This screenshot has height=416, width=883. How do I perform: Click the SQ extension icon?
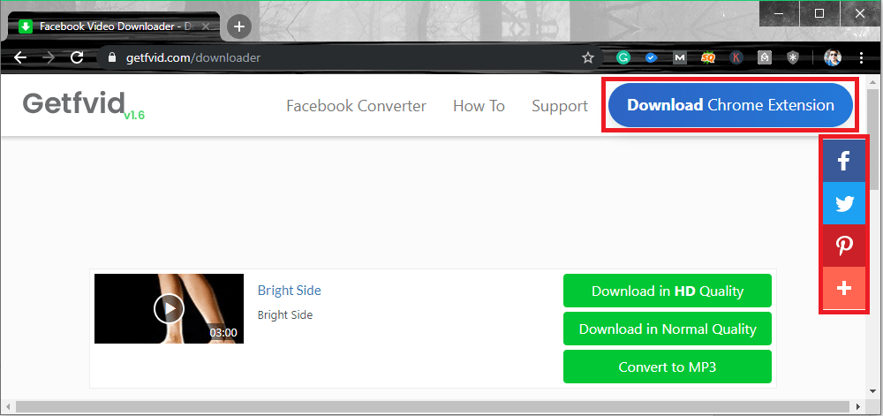pos(708,57)
